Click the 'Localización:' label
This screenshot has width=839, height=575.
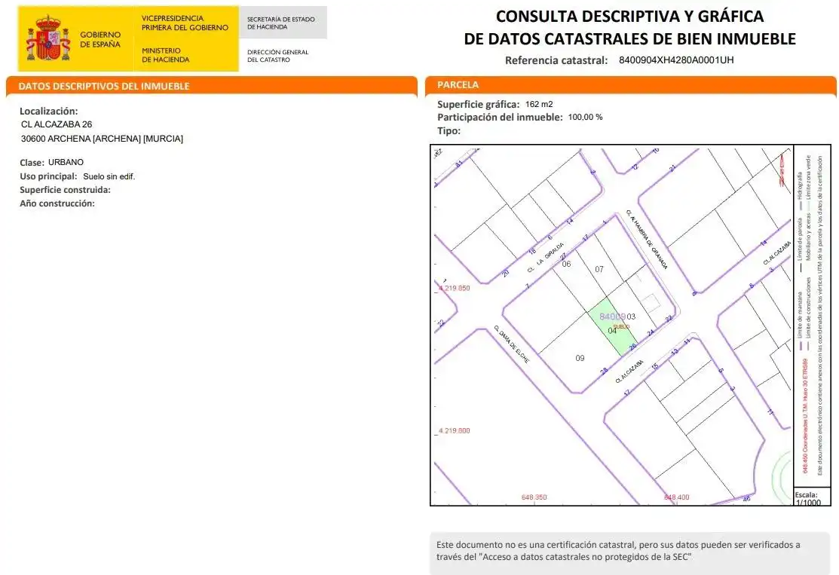click(49, 112)
